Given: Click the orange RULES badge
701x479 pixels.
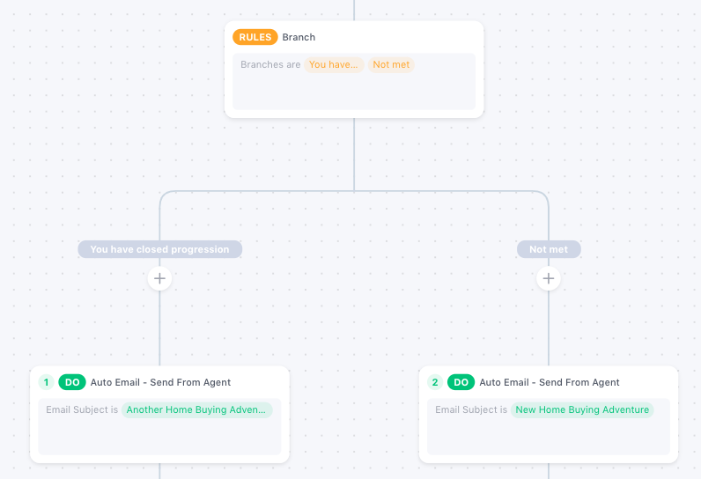Looking at the screenshot, I should tap(255, 37).
